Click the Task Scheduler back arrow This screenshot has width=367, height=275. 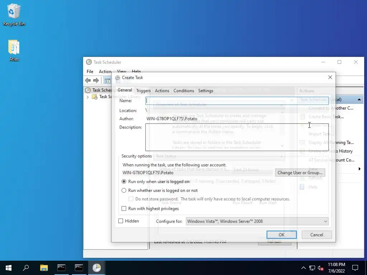click(88, 81)
